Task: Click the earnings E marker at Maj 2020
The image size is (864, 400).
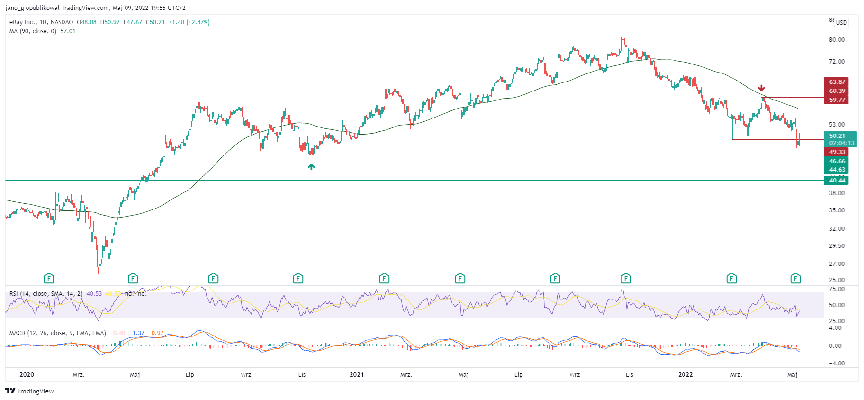Action: 133,279
